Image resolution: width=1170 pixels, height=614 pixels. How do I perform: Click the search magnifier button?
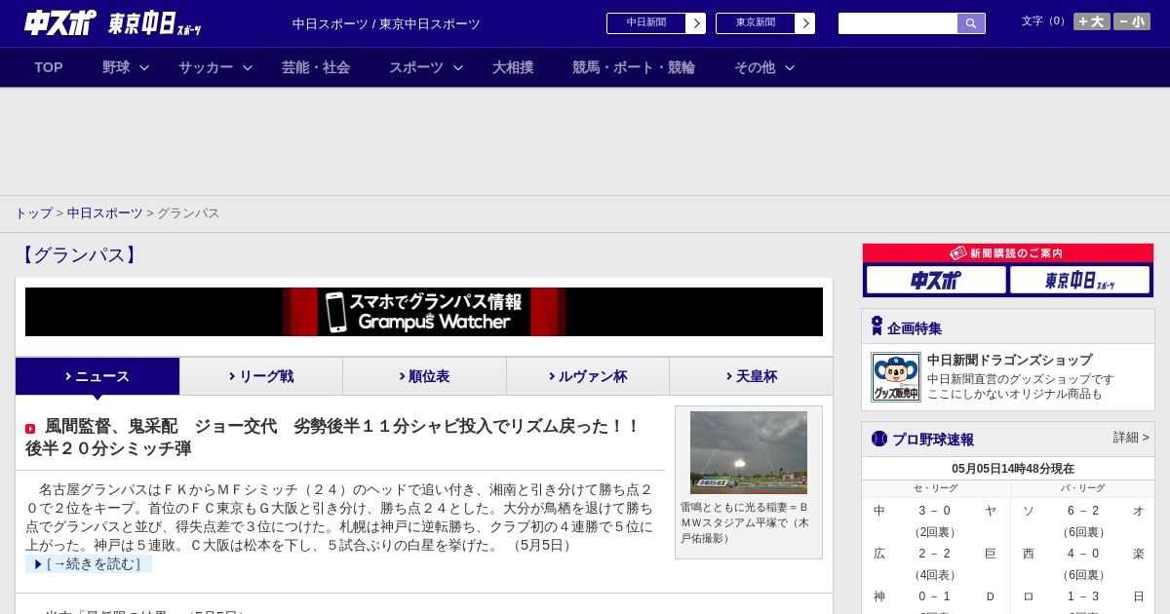[x=971, y=23]
